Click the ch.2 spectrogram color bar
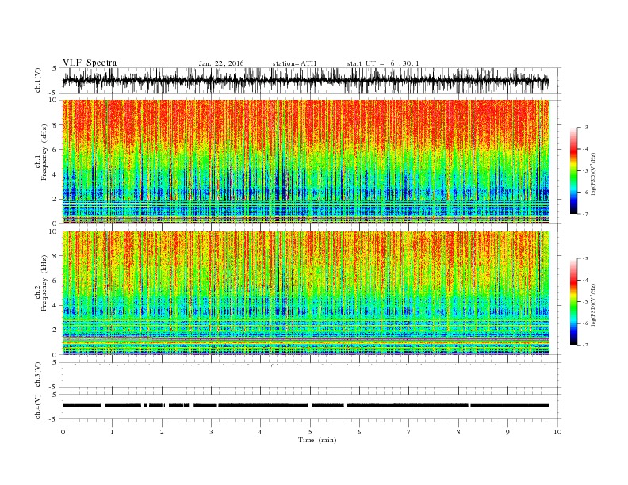This screenshot has height=485, width=628. 574,302
